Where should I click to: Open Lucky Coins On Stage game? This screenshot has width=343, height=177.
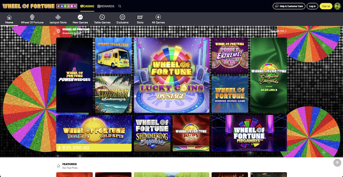tap(171, 75)
